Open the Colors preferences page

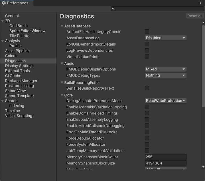11,56
